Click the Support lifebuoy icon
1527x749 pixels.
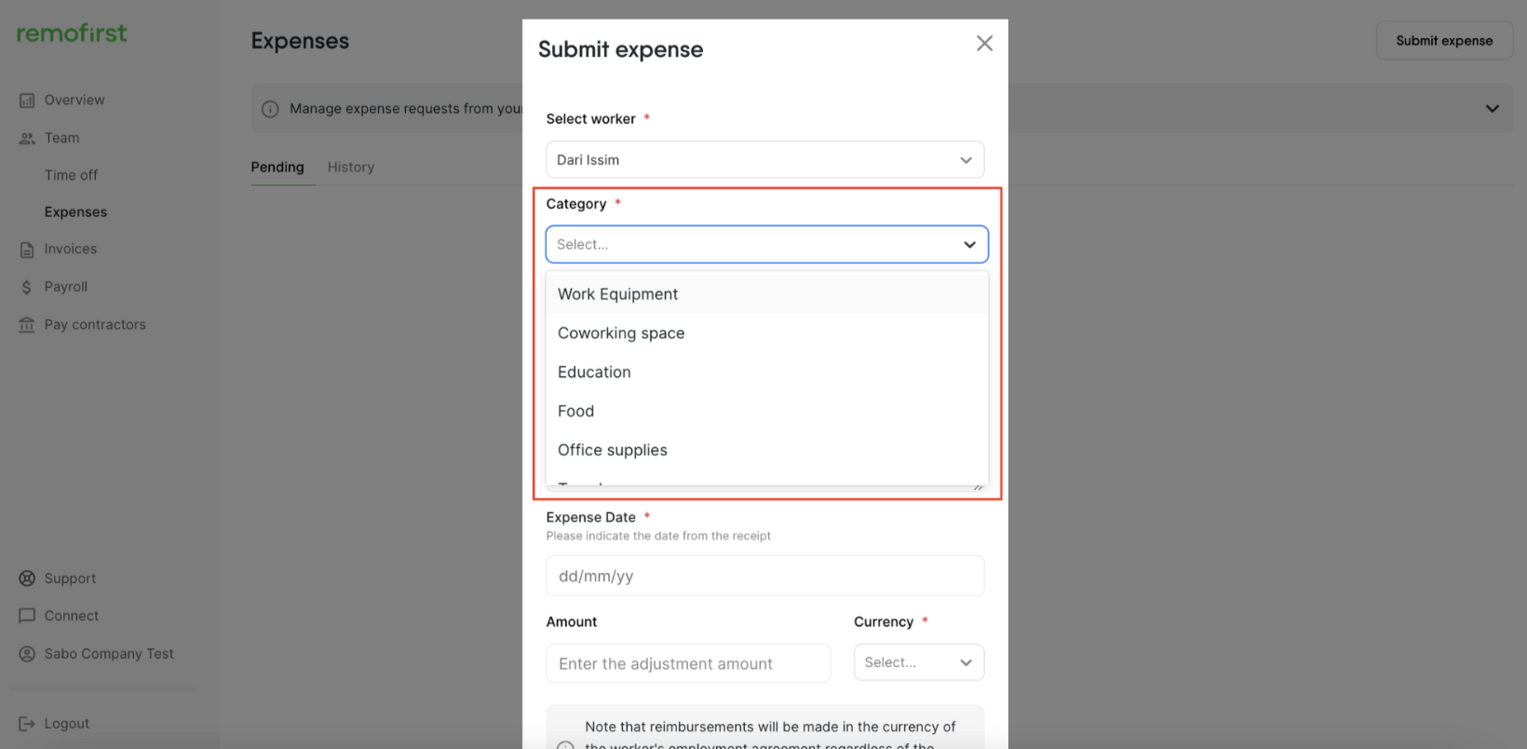point(27,579)
